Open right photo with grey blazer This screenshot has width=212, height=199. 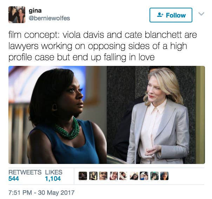coord(156,115)
